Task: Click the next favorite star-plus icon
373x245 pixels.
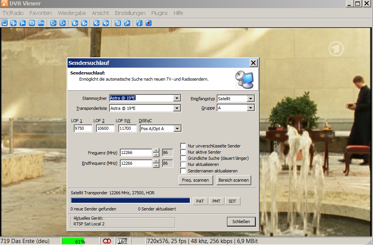Action: [x=84, y=23]
